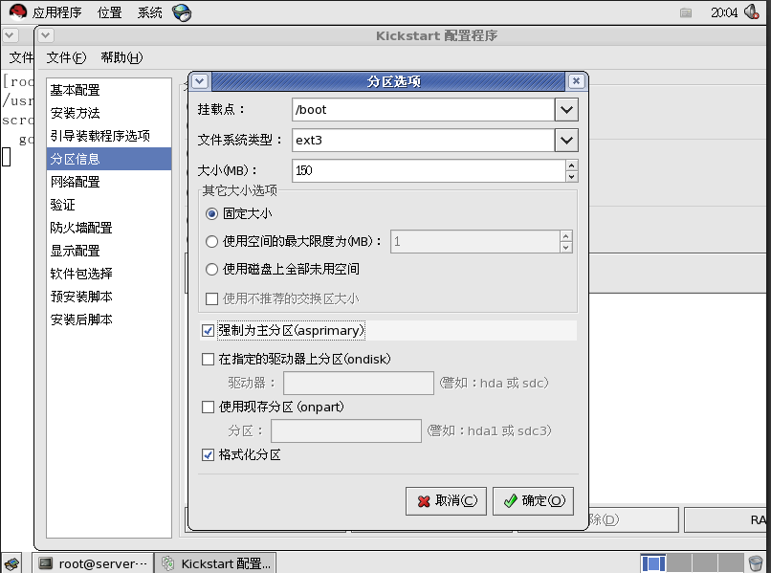Open the terminal window File menu
This screenshot has width=771, height=573.
(x=21, y=57)
